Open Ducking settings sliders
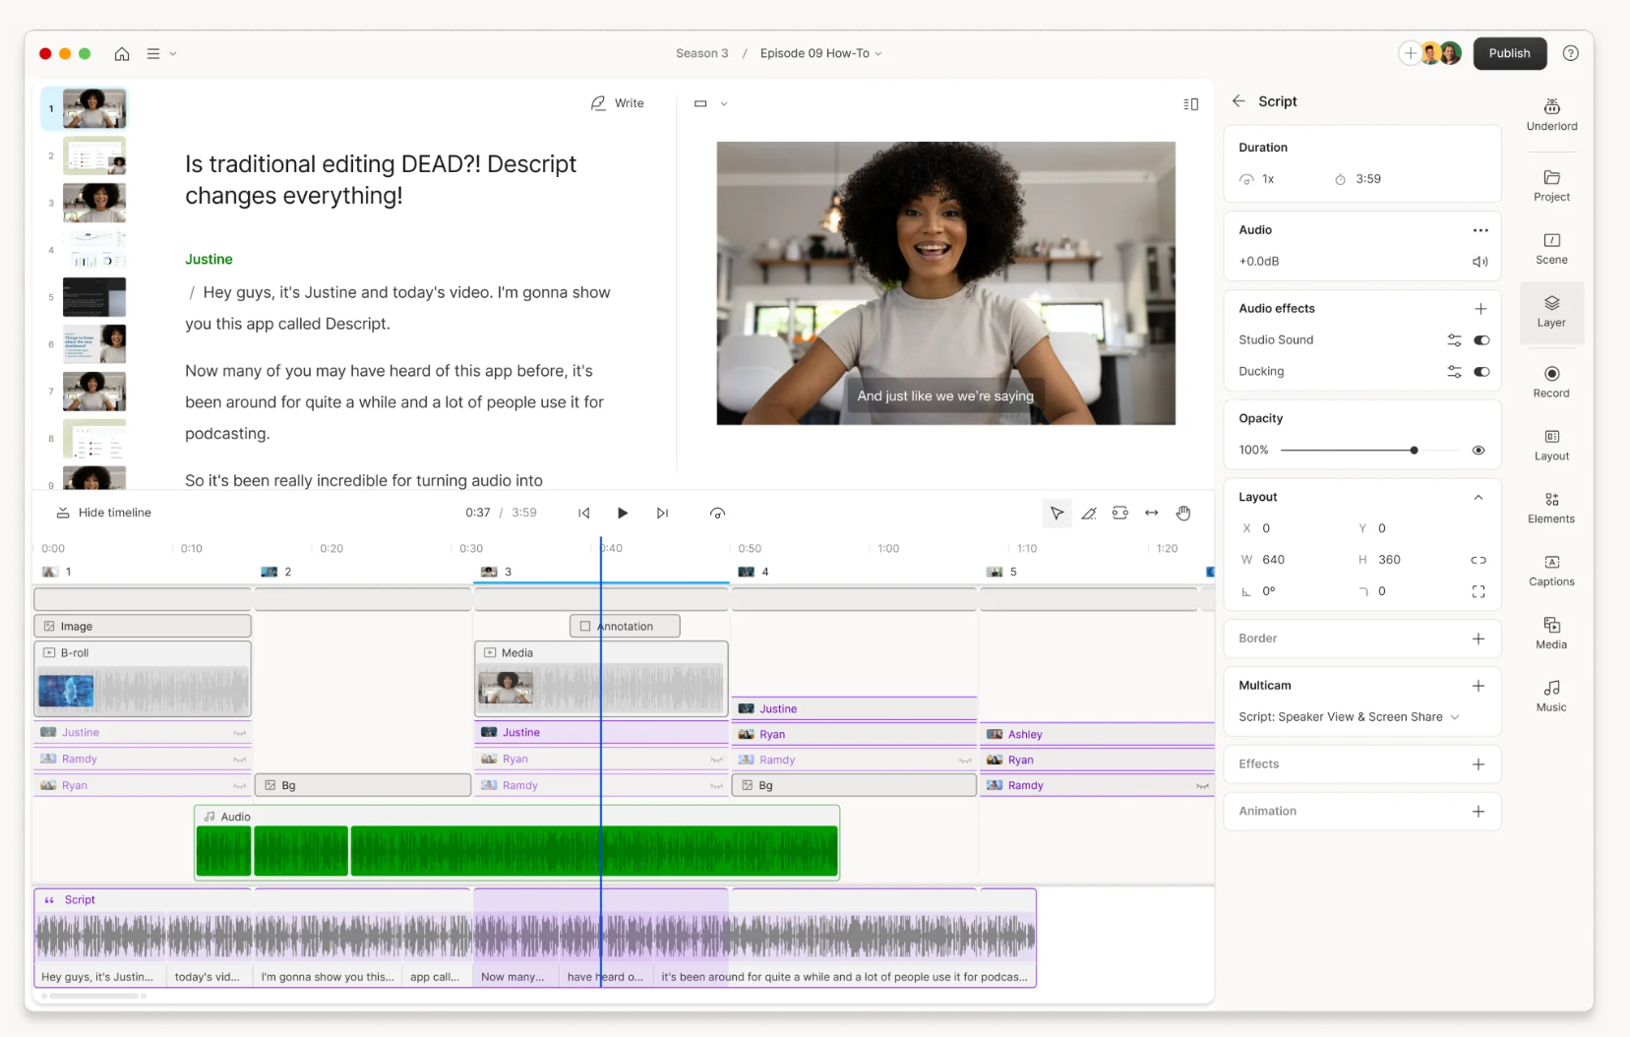The height and width of the screenshot is (1037, 1630). pyautogui.click(x=1454, y=372)
